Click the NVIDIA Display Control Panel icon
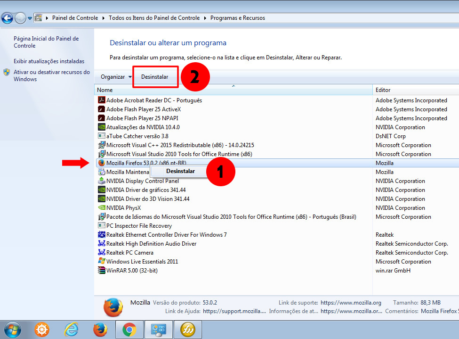459x339 pixels. pos(101,181)
